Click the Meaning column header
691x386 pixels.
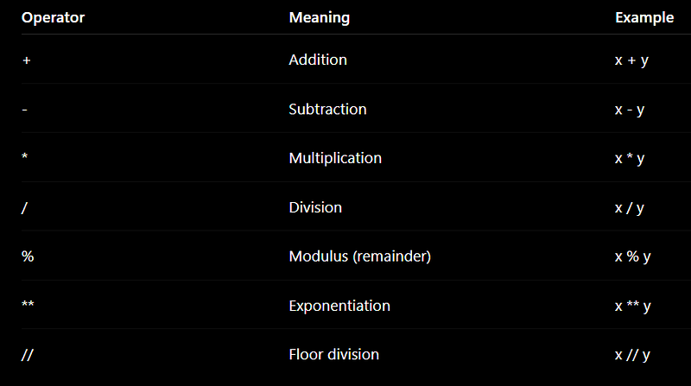[320, 17]
